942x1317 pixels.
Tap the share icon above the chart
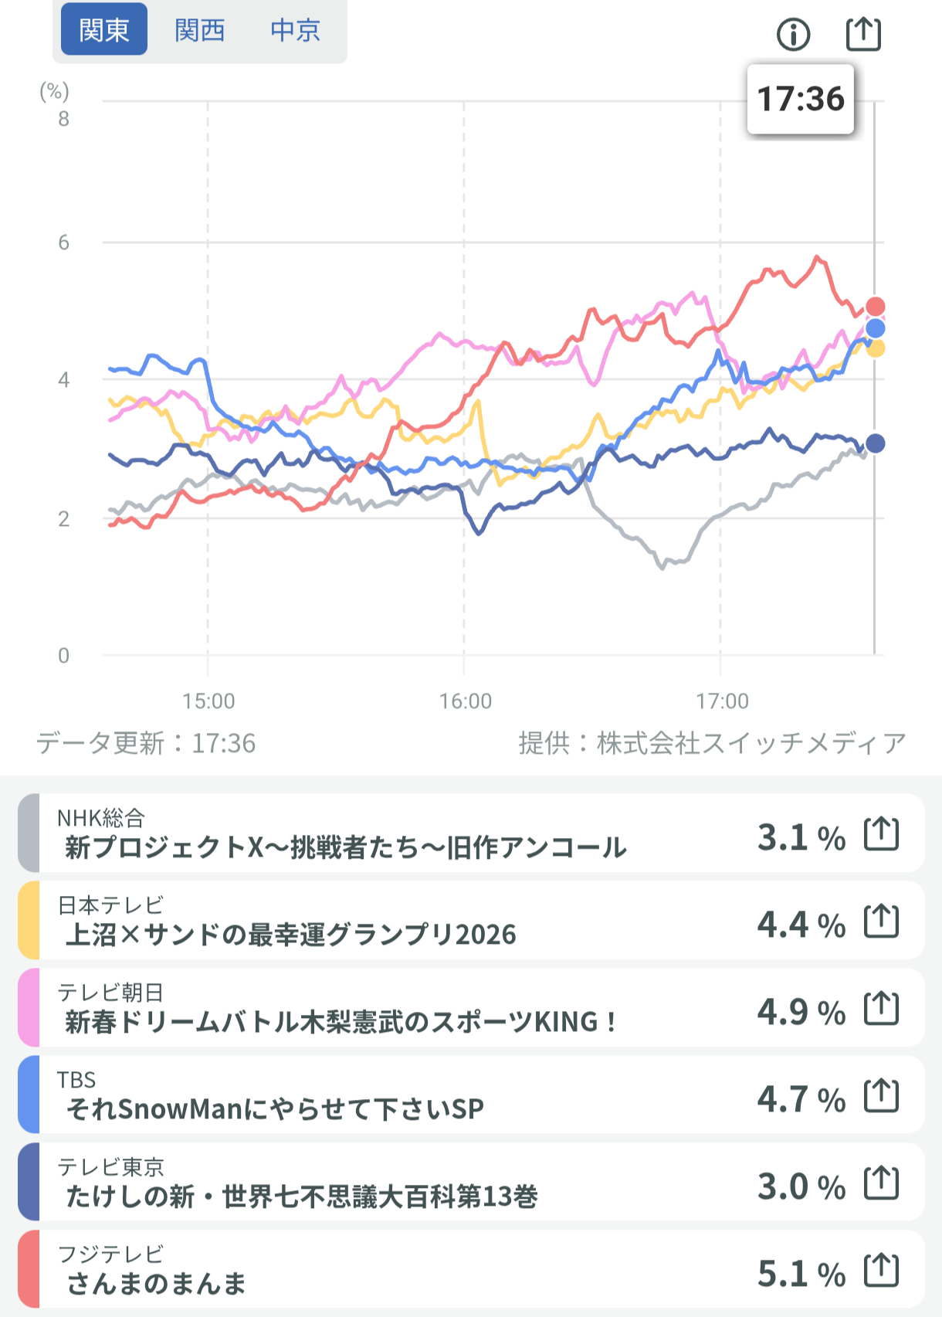point(863,33)
